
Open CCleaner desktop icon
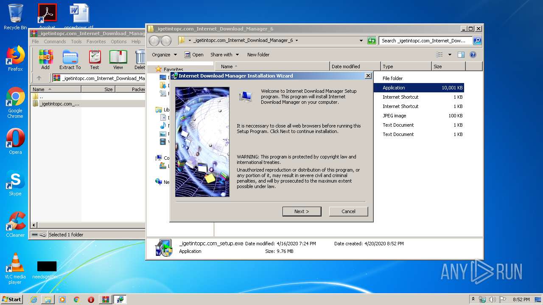click(15, 225)
